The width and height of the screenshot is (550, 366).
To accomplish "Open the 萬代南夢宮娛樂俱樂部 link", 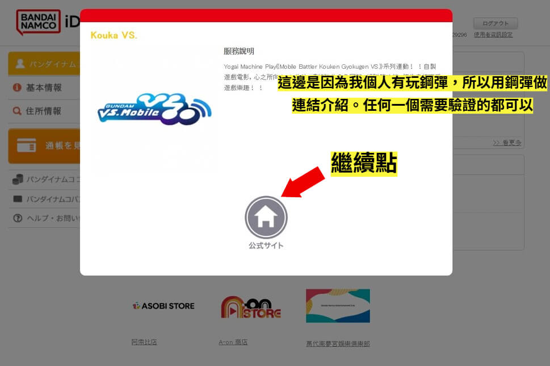I will pos(338,343).
